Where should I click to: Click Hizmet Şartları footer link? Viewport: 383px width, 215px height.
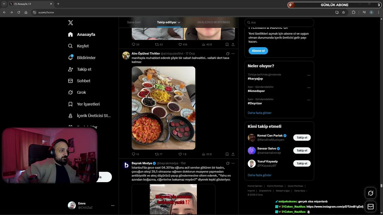click(x=255, y=186)
